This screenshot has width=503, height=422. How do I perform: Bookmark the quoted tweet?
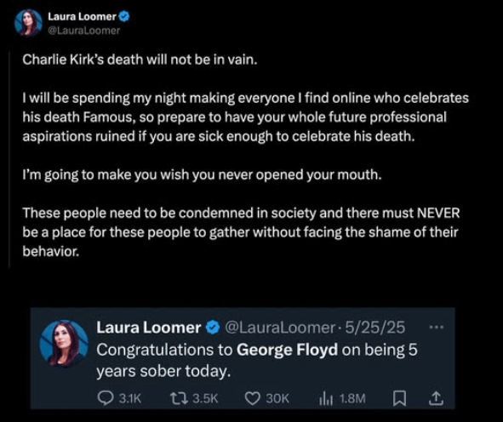[x=400, y=398]
